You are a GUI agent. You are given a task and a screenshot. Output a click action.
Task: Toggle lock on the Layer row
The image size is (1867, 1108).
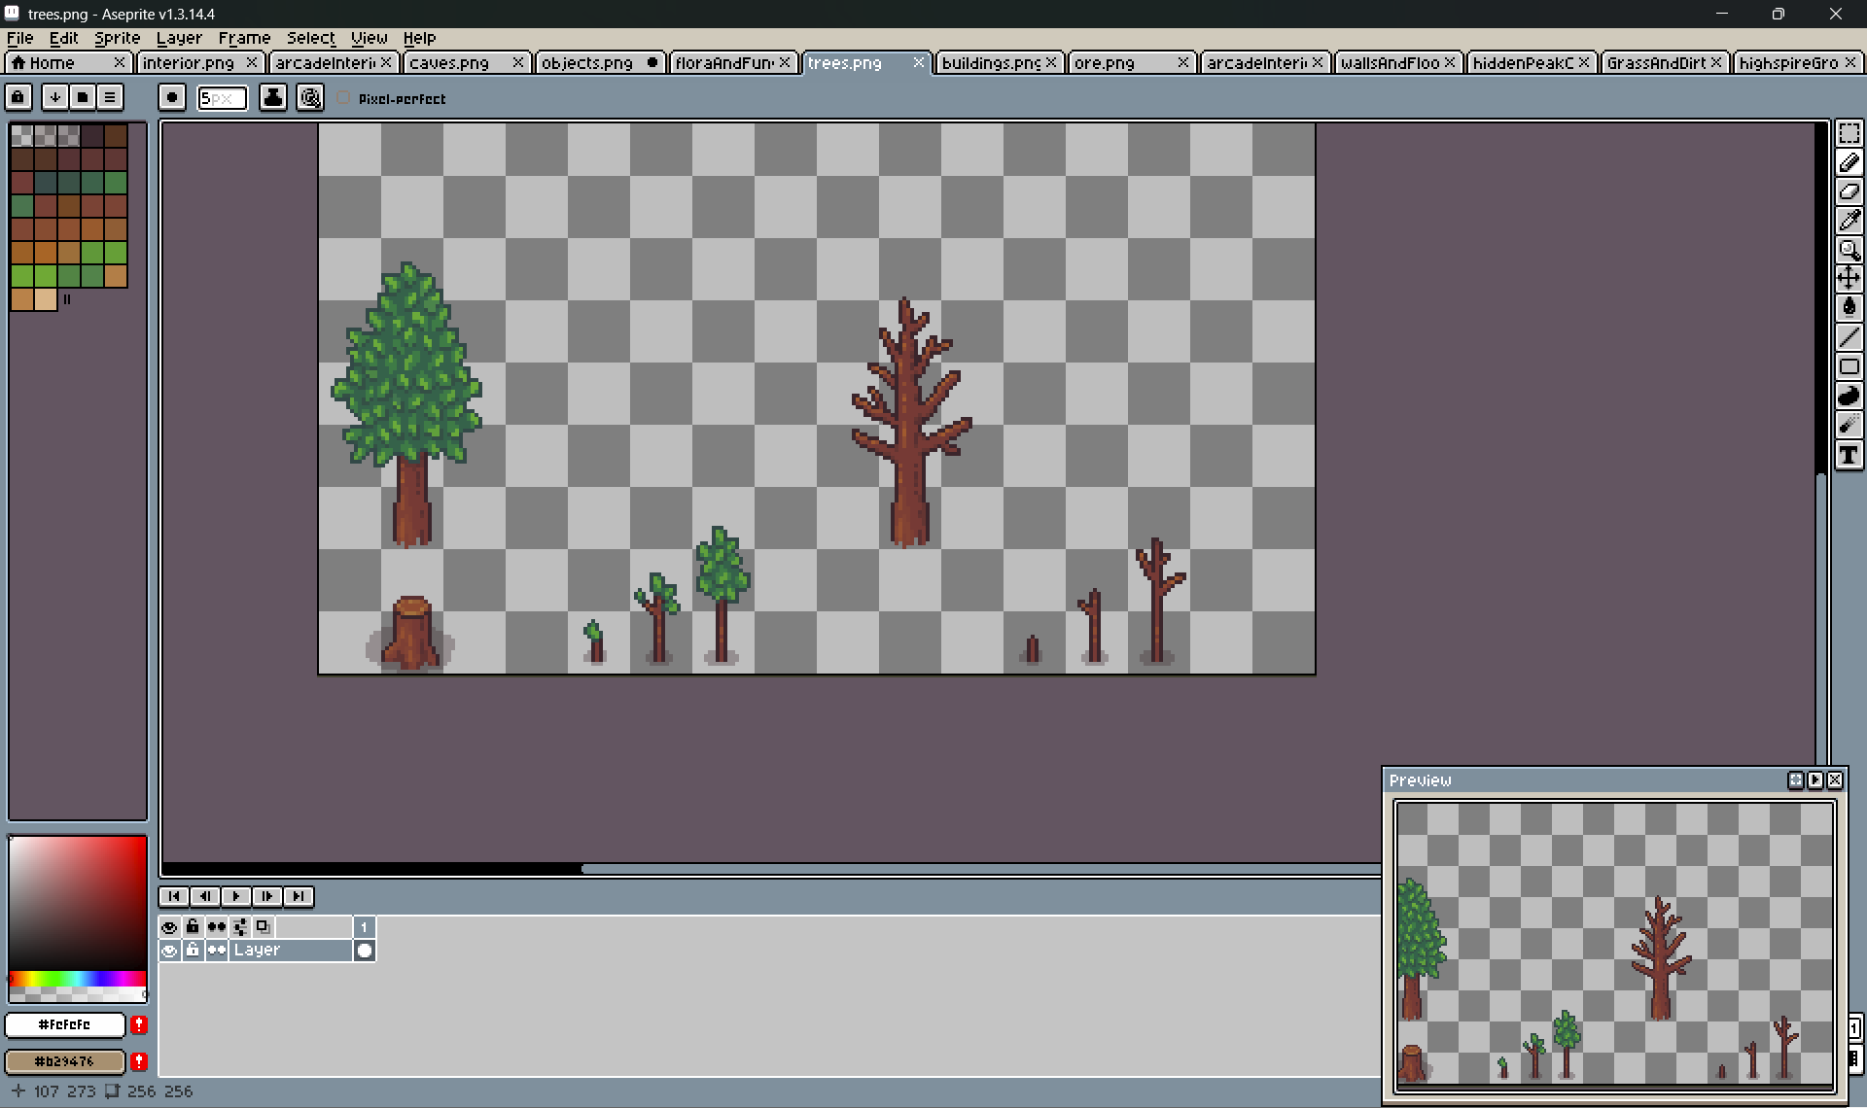193,951
